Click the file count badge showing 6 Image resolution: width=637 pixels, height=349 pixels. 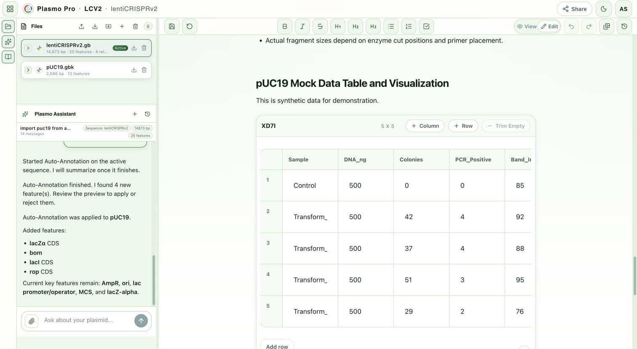[148, 26]
